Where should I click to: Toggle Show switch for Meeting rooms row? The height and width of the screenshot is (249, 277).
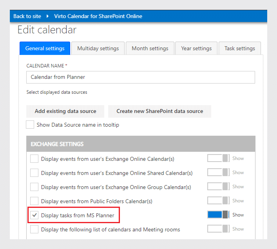(x=218, y=229)
